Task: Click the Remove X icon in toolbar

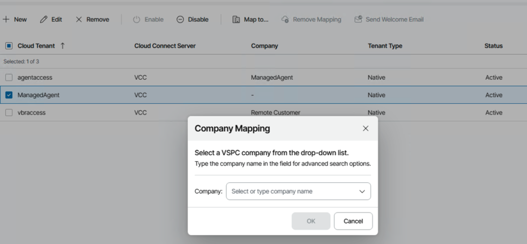Action: tap(79, 20)
